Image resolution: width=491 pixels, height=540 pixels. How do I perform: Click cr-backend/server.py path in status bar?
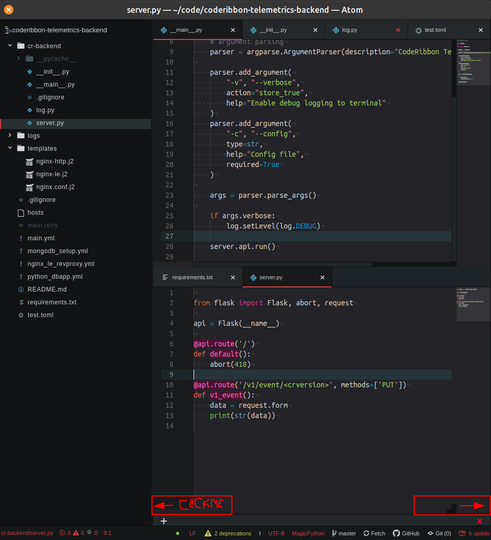pos(27,533)
